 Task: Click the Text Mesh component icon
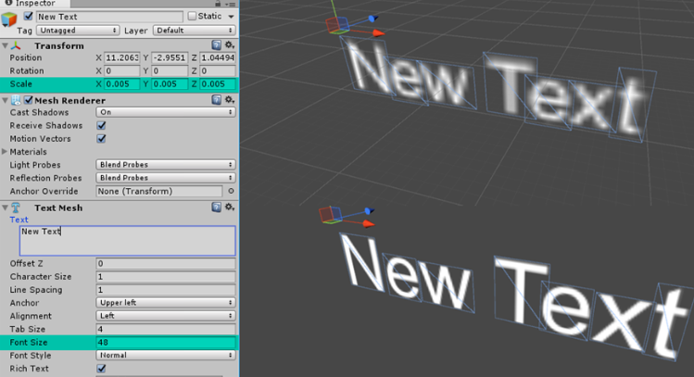pos(16,207)
